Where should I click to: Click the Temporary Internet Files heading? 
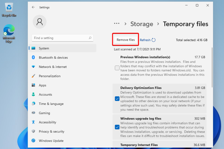139,145
